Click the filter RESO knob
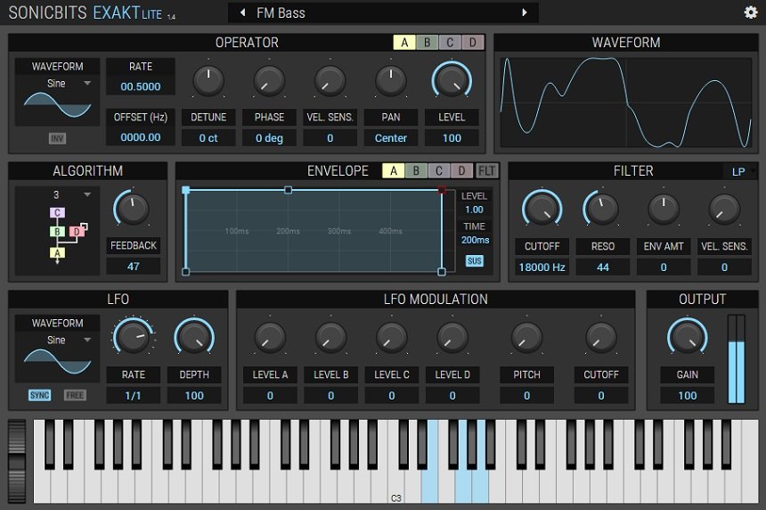Image resolution: width=766 pixels, height=510 pixels. tap(602, 210)
